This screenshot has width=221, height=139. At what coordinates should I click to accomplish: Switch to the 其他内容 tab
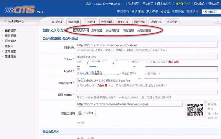pyautogui.click(x=123, y=22)
